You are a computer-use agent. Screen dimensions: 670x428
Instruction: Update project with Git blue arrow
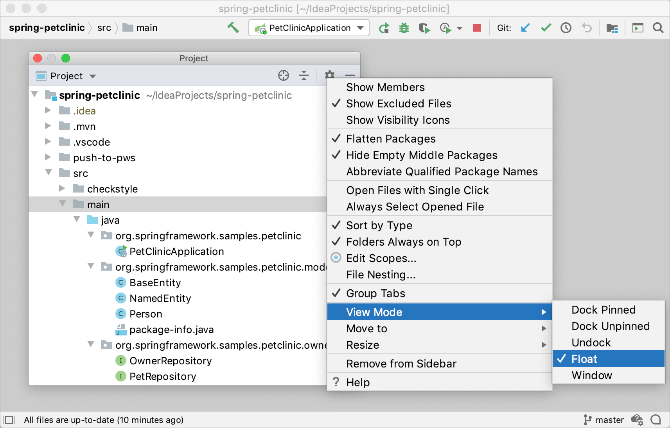tap(525, 28)
